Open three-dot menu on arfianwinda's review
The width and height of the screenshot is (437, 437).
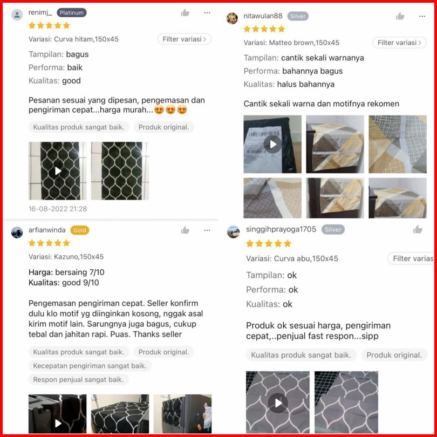coord(207,230)
